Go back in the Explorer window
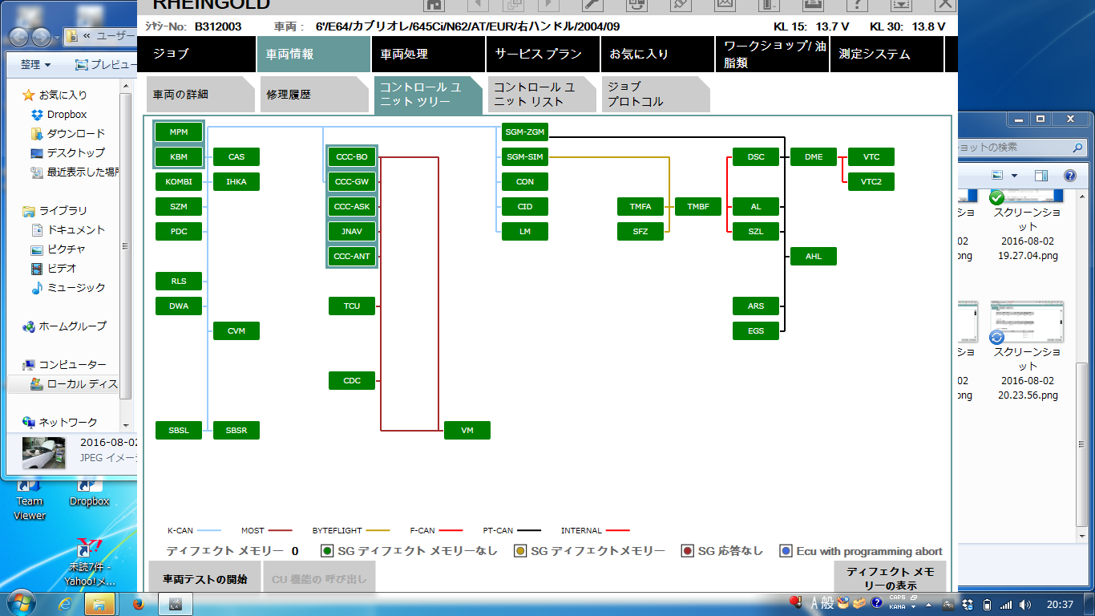Viewport: 1095px width, 616px height. tap(18, 37)
